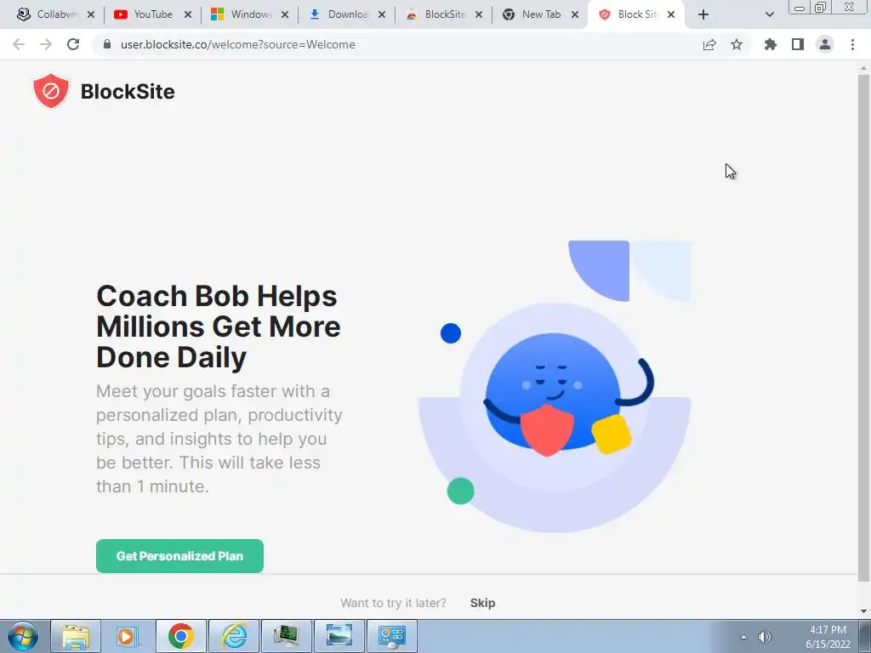
Task: Close the Windows tab
Action: [284, 14]
